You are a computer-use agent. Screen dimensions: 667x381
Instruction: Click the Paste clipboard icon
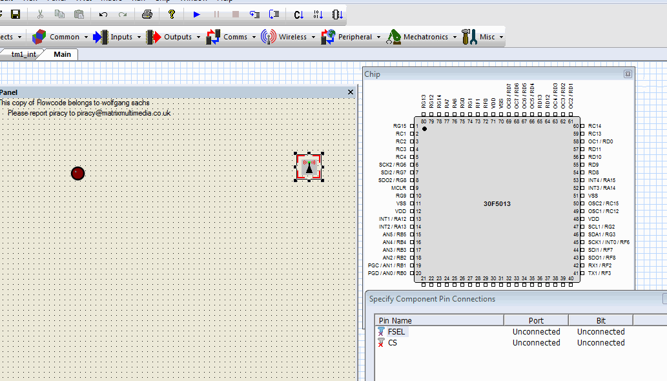pos(79,14)
